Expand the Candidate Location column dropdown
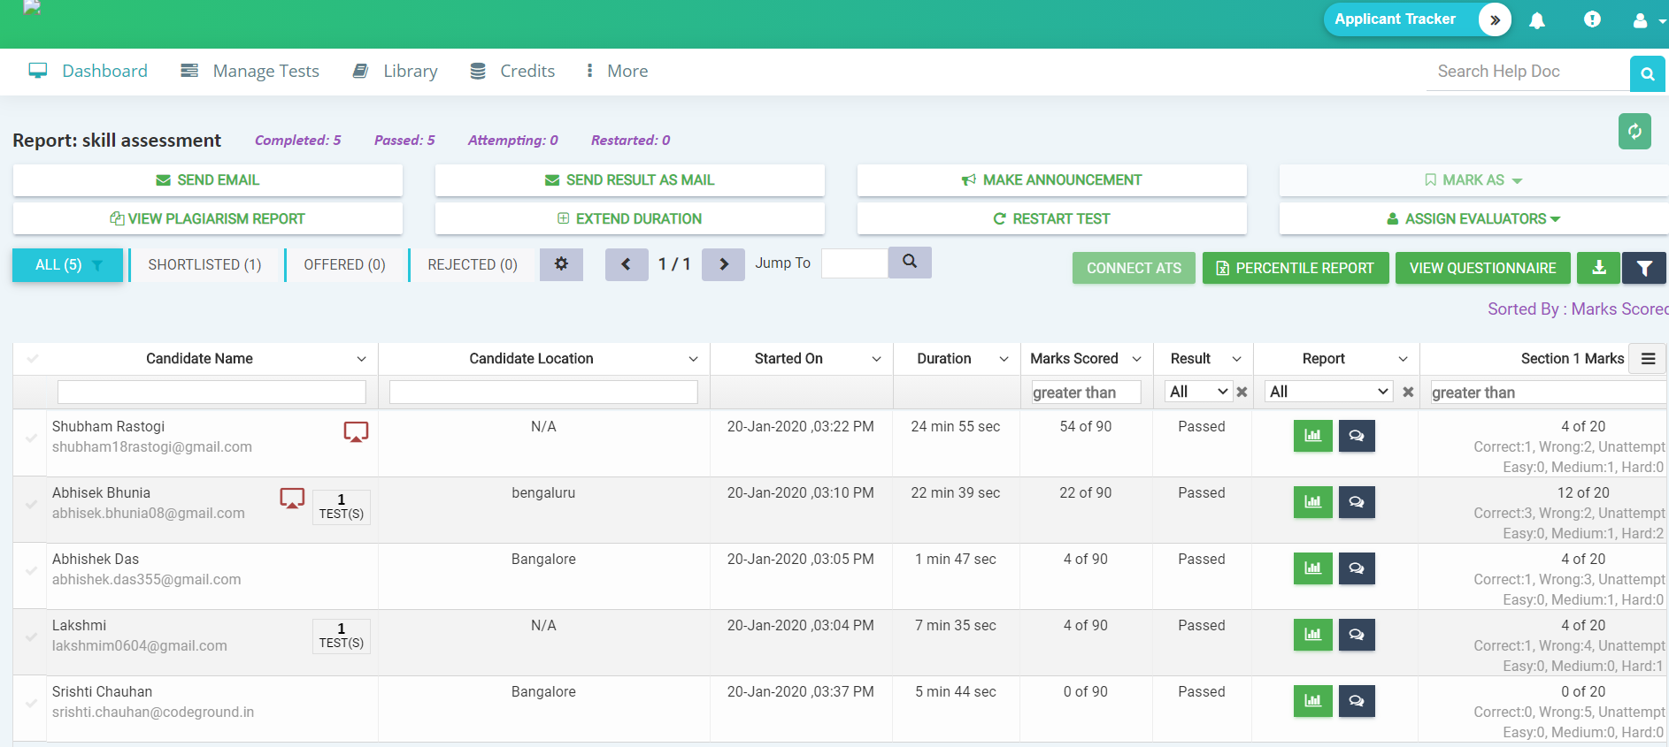 (693, 359)
